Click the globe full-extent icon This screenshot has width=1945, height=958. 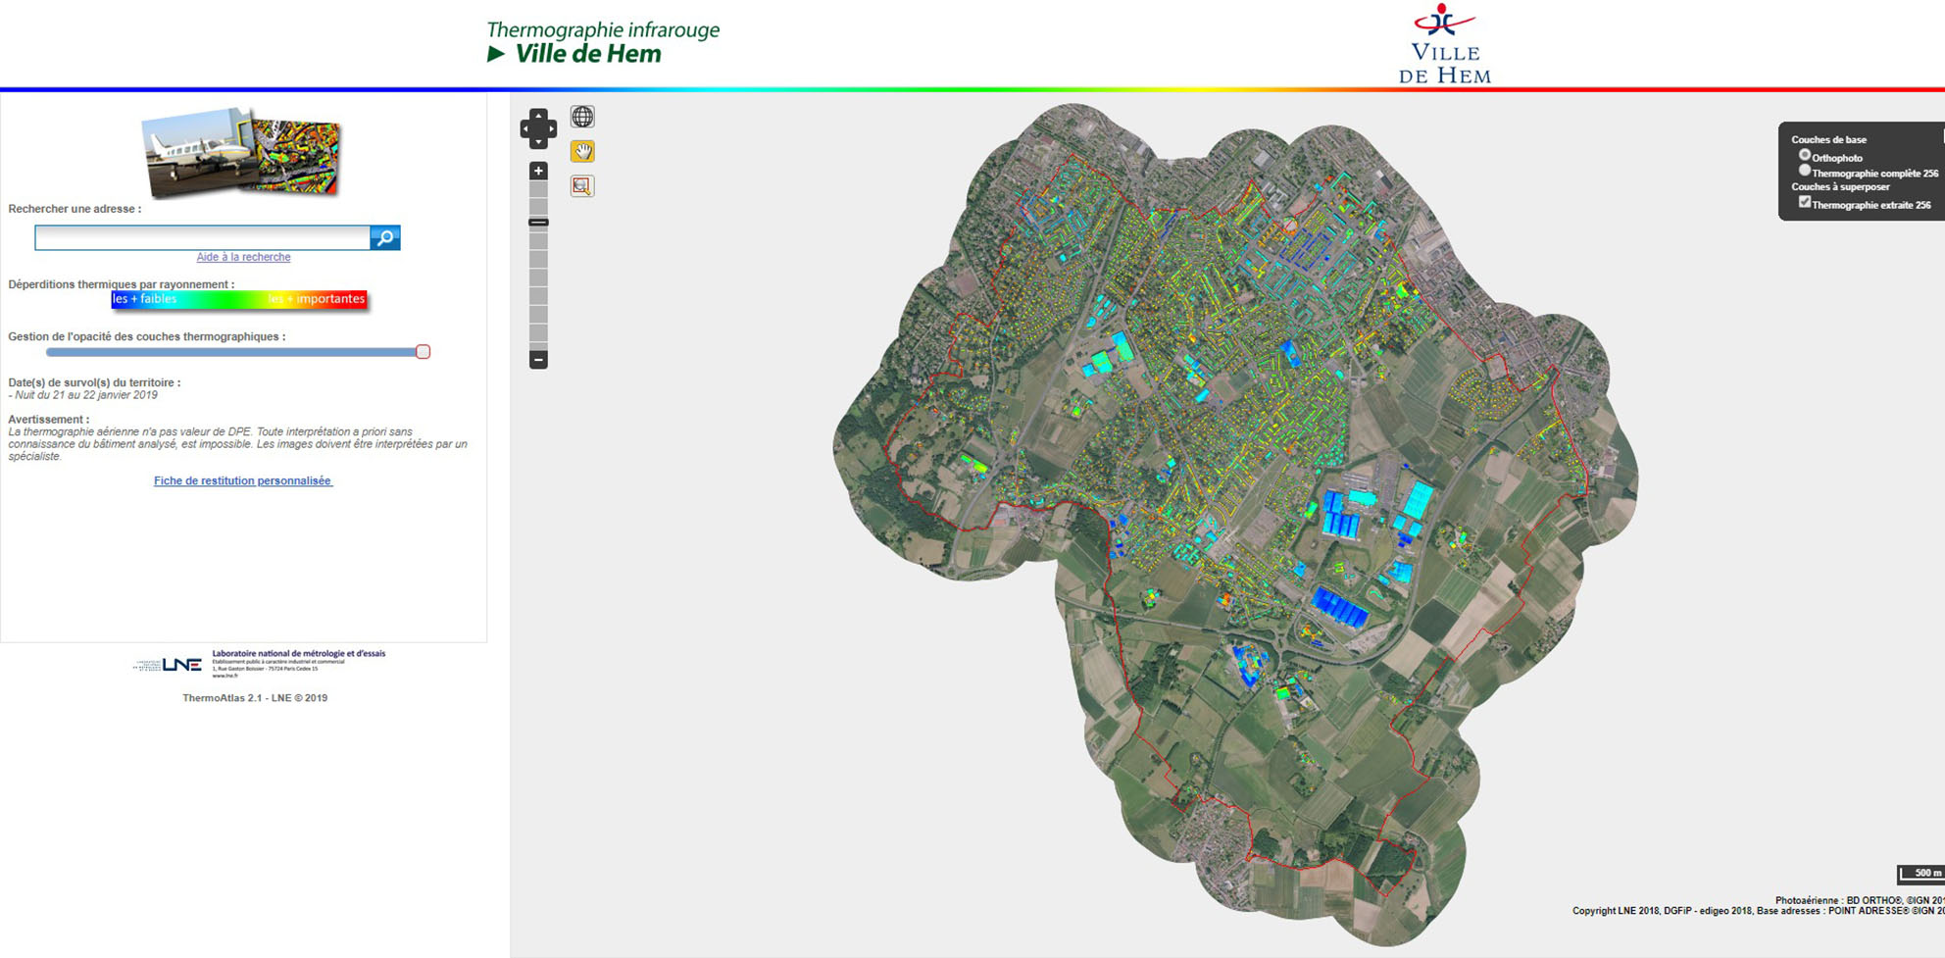point(582,117)
